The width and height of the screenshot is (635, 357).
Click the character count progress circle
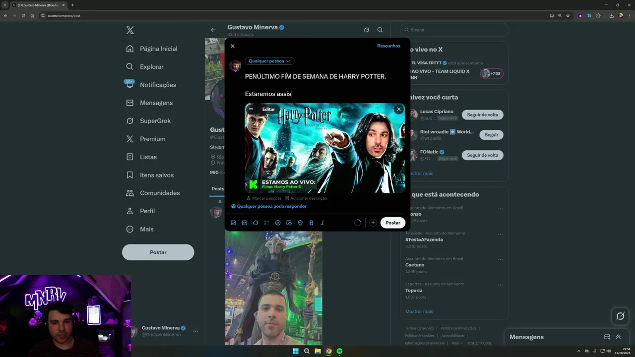[x=357, y=223]
